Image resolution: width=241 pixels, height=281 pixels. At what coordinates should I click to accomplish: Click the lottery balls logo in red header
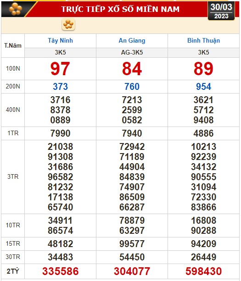16,9
